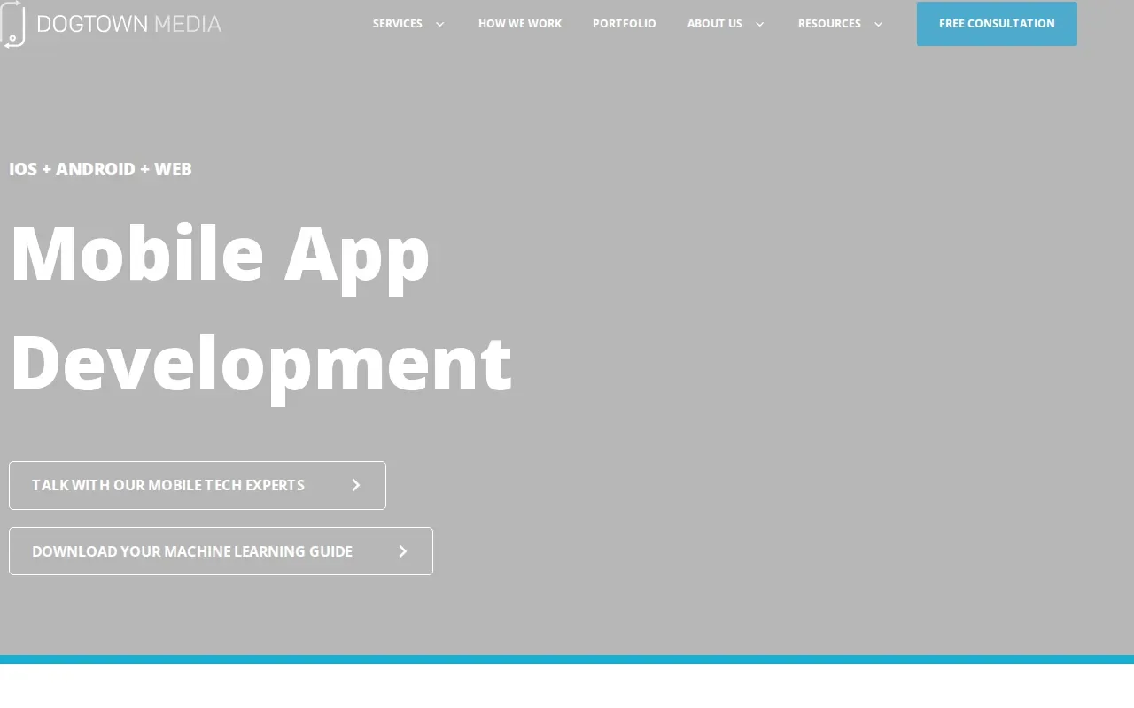1134x708 pixels.
Task: Click the Dogtown Media phone logo icon
Action: pos(12,24)
